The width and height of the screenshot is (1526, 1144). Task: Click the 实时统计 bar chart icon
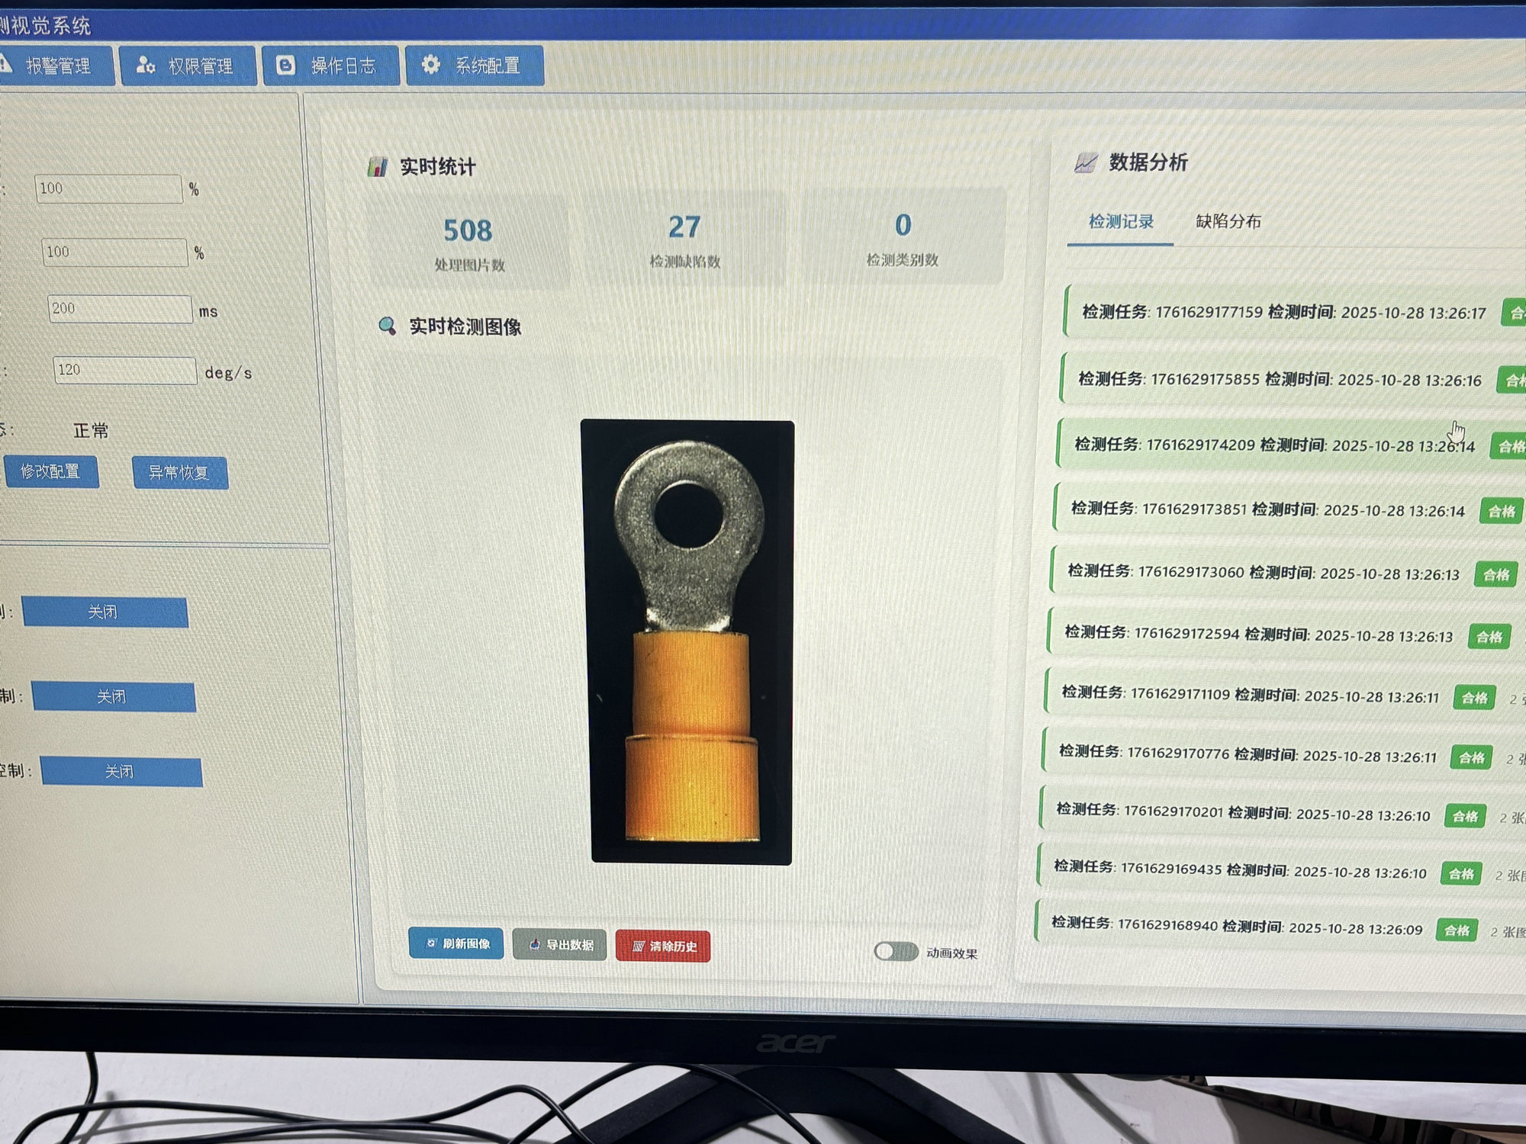[378, 166]
